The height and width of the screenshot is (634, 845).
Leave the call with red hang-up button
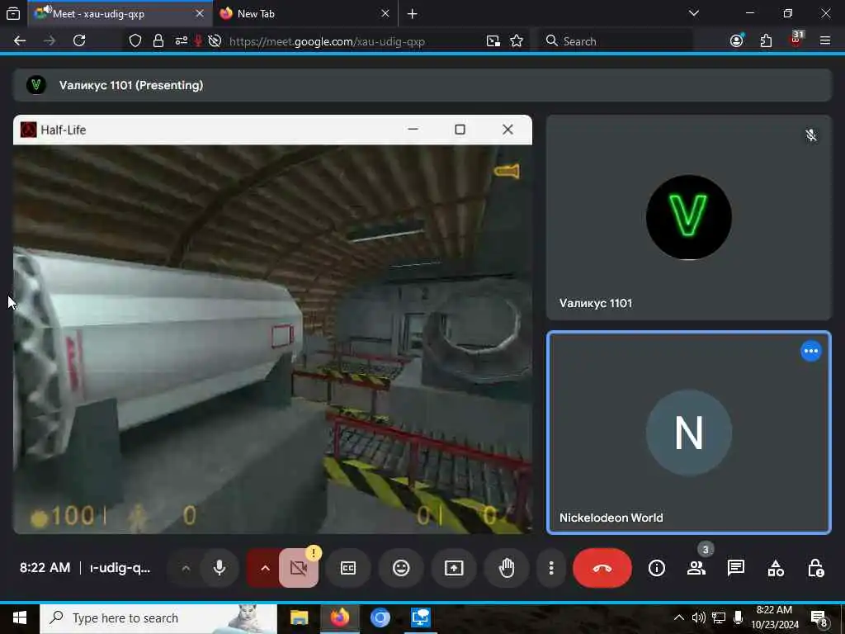pyautogui.click(x=602, y=568)
